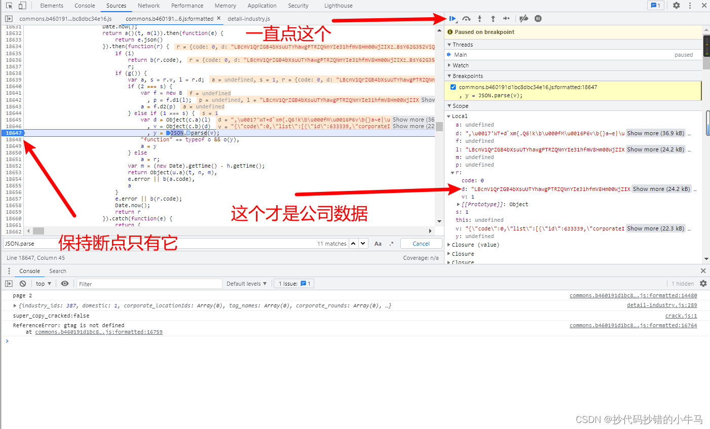Viewport: 710px width, 429px height.
Task: Open the DevTools three-dot customize menu
Action: tap(690, 6)
